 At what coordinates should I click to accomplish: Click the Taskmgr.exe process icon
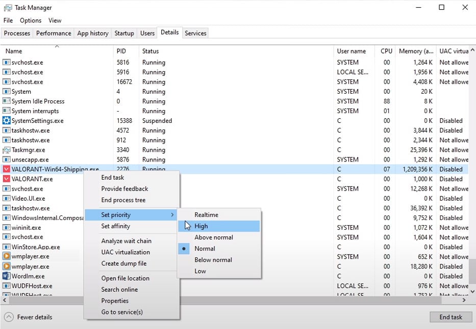(x=7, y=150)
